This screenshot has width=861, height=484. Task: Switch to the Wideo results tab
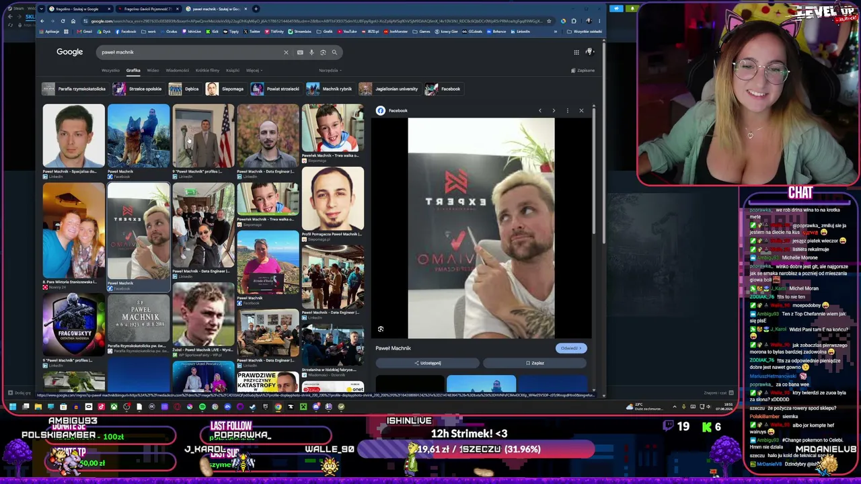coord(153,71)
